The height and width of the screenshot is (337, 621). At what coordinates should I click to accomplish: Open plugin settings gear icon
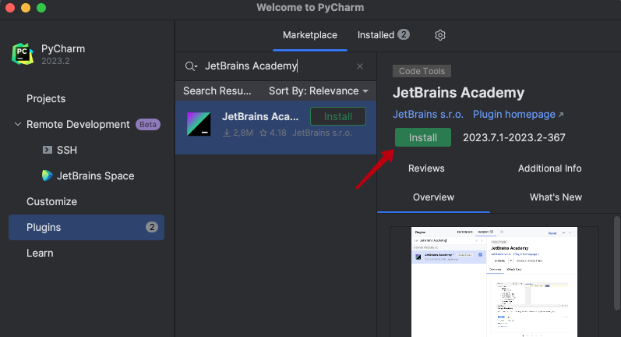(440, 35)
